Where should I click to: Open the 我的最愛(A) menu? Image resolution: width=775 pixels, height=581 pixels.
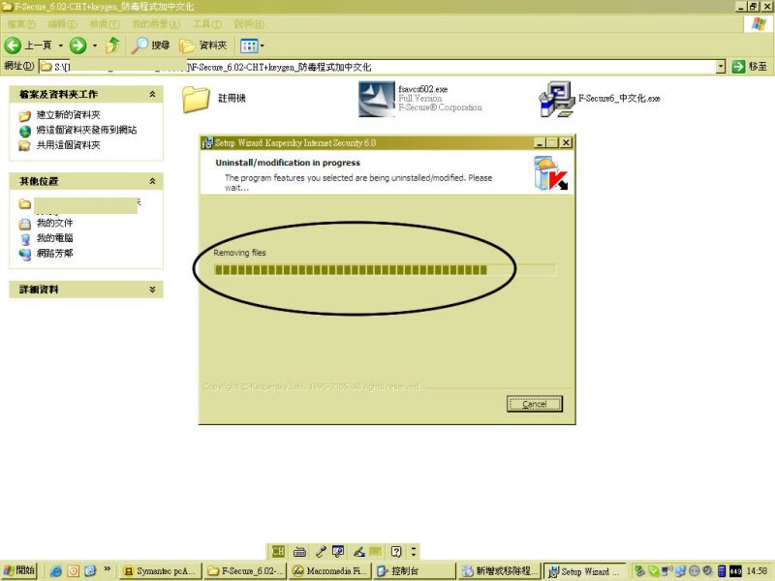click(156, 24)
